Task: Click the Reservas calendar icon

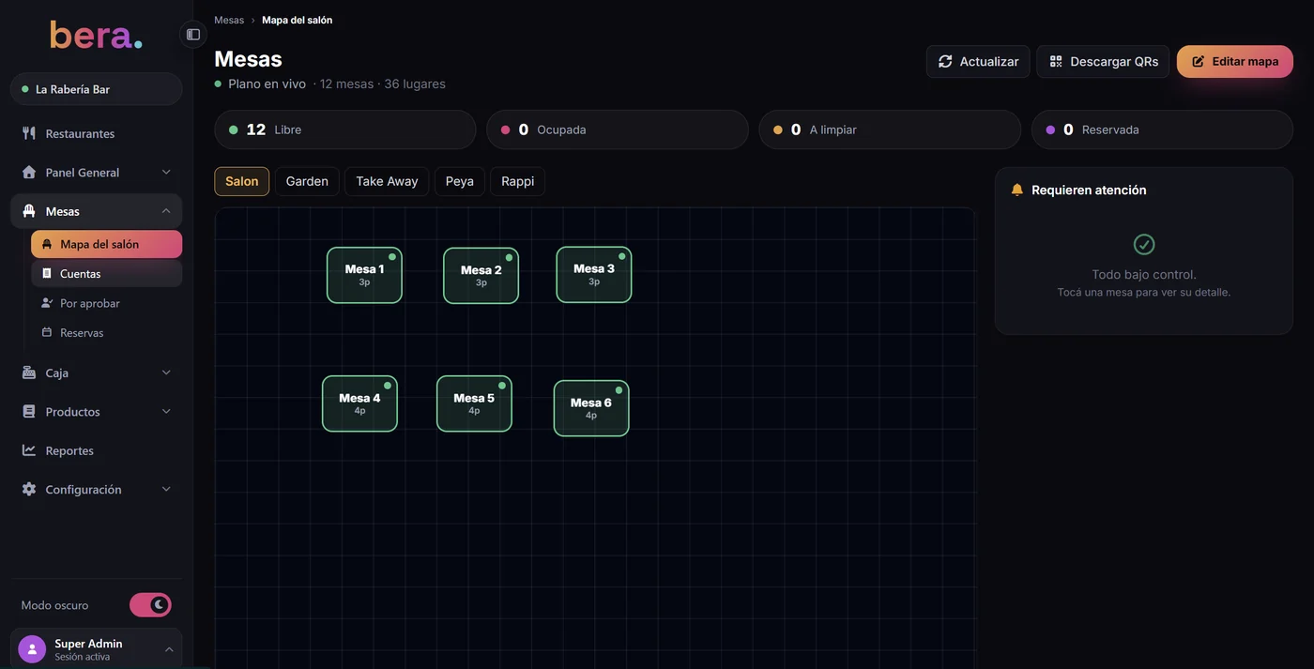Action: pos(47,332)
